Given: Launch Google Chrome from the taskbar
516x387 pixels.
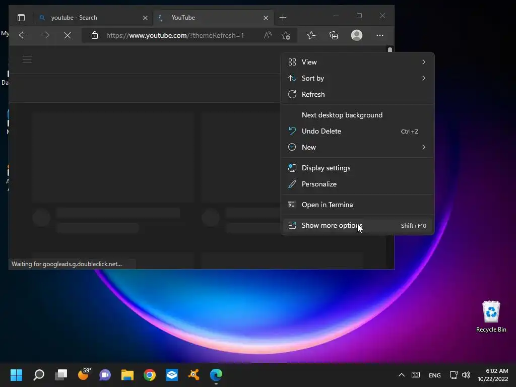Looking at the screenshot, I should click(150, 375).
